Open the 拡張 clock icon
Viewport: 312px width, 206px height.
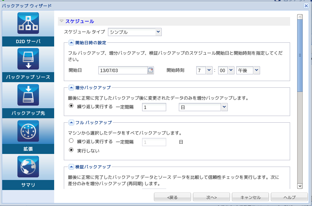[x=28, y=131]
